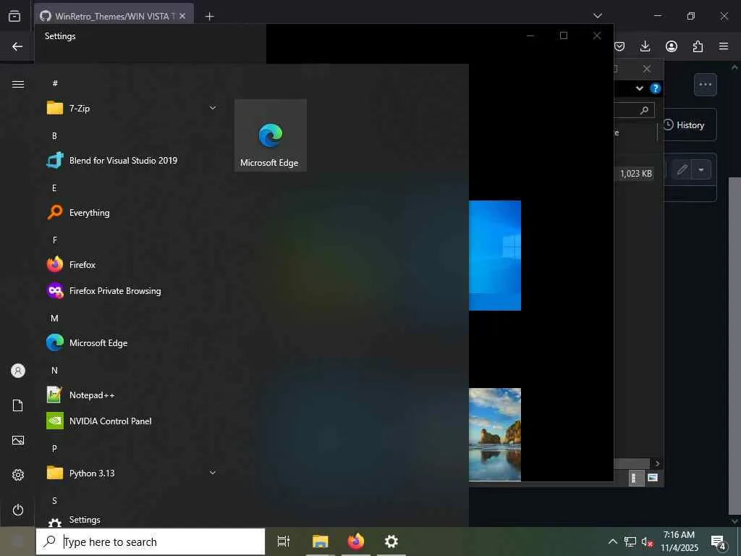This screenshot has height=556, width=741.
Task: Open the GitHub History button
Action: tap(689, 125)
